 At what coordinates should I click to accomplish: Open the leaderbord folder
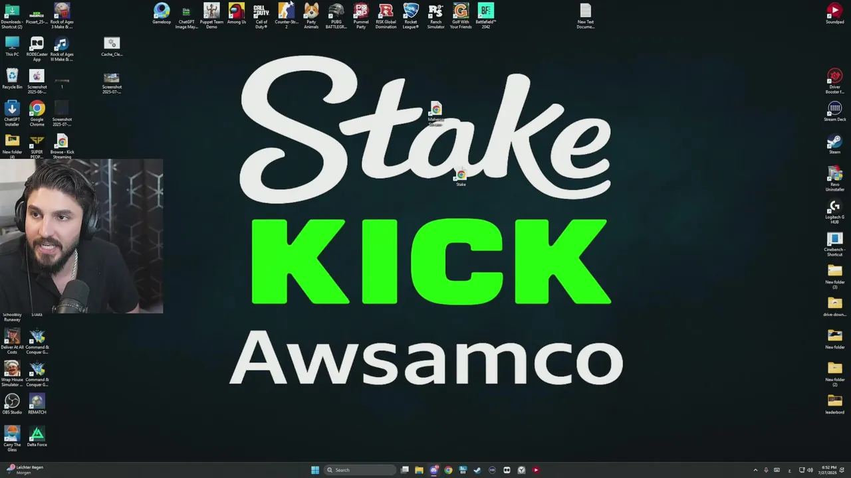pos(834,404)
